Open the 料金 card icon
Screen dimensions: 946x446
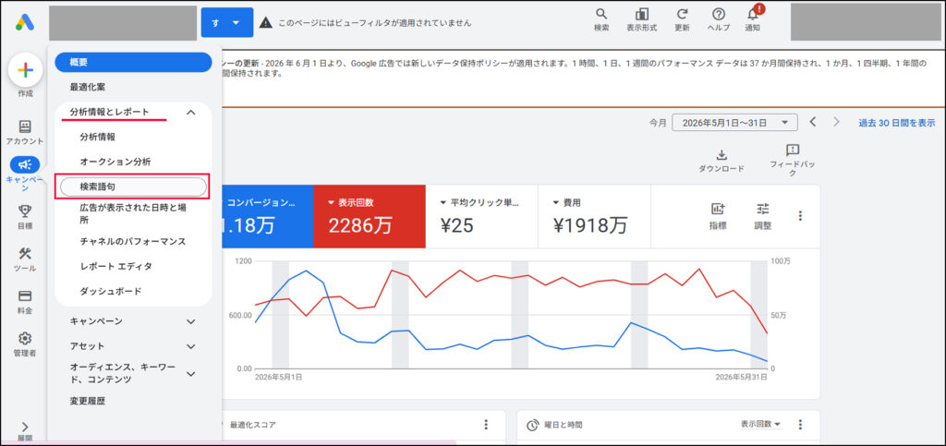click(x=25, y=295)
